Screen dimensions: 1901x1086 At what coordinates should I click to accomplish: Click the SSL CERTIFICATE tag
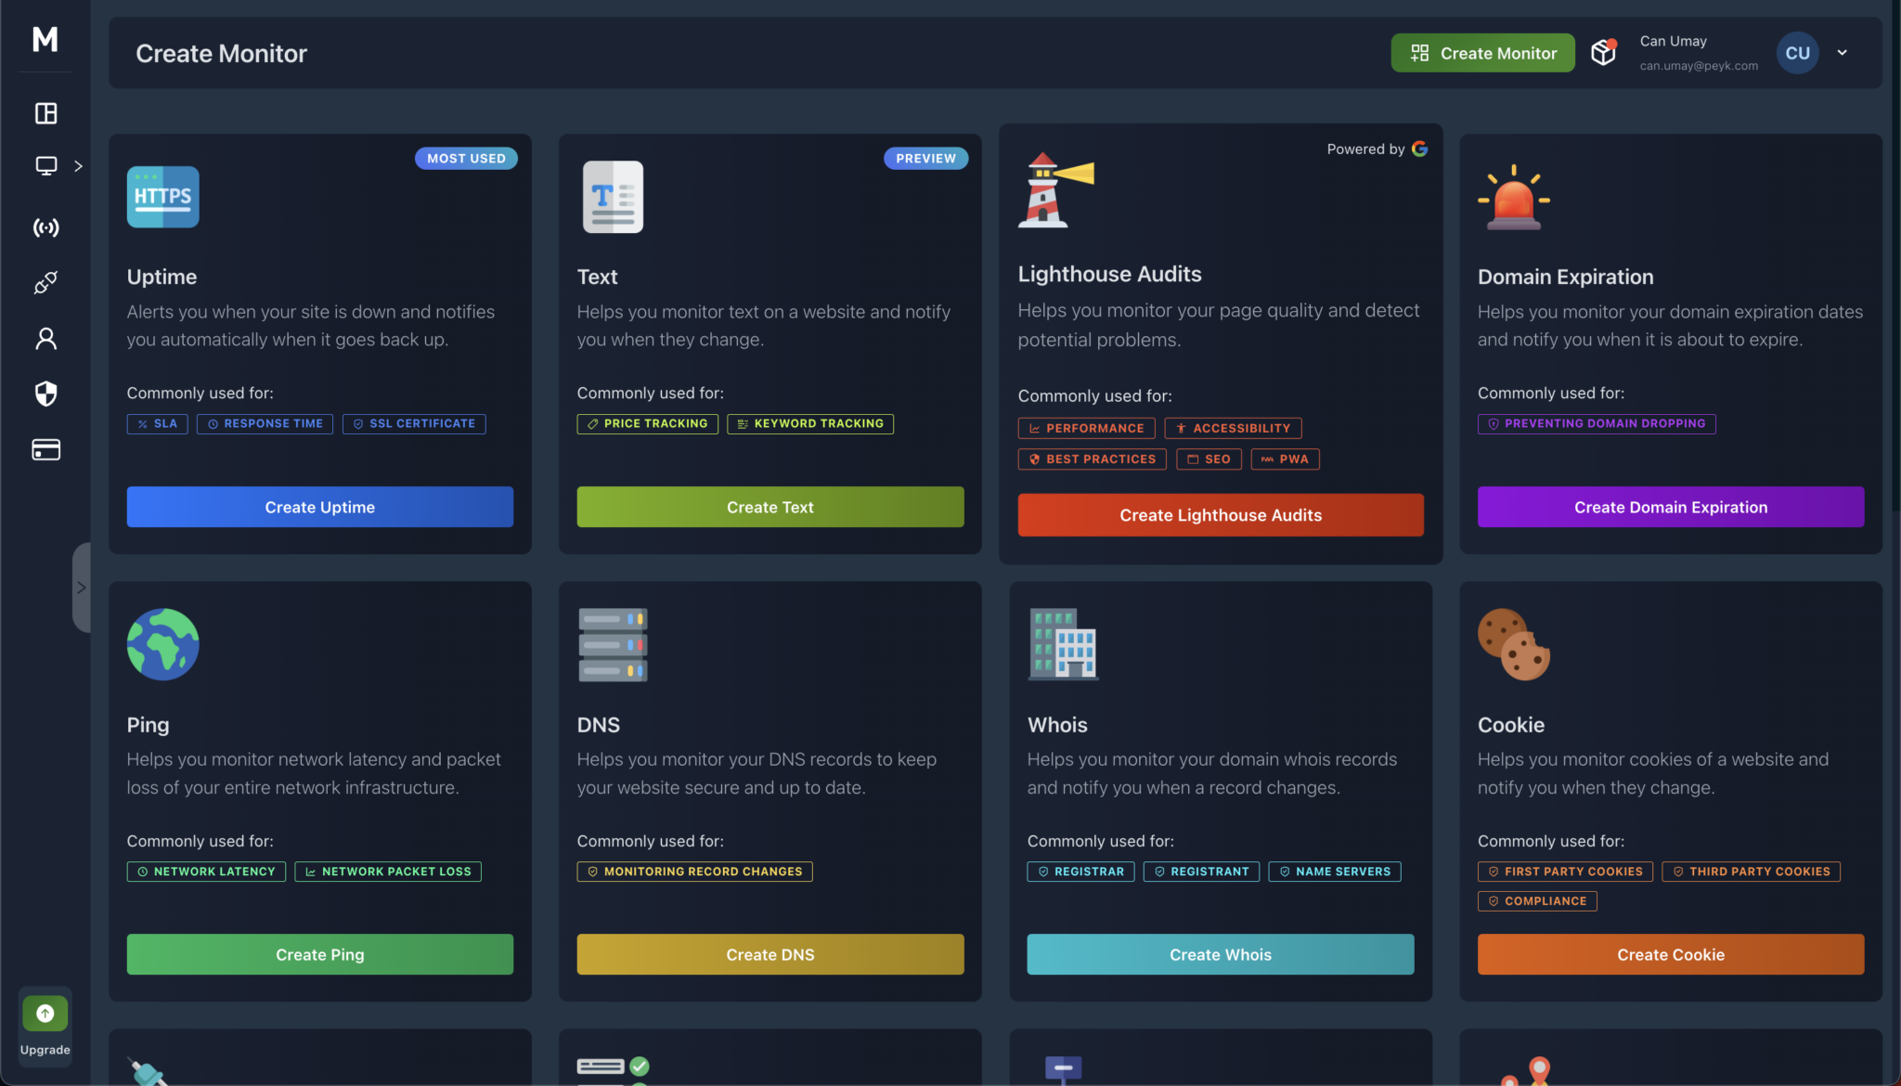point(414,423)
